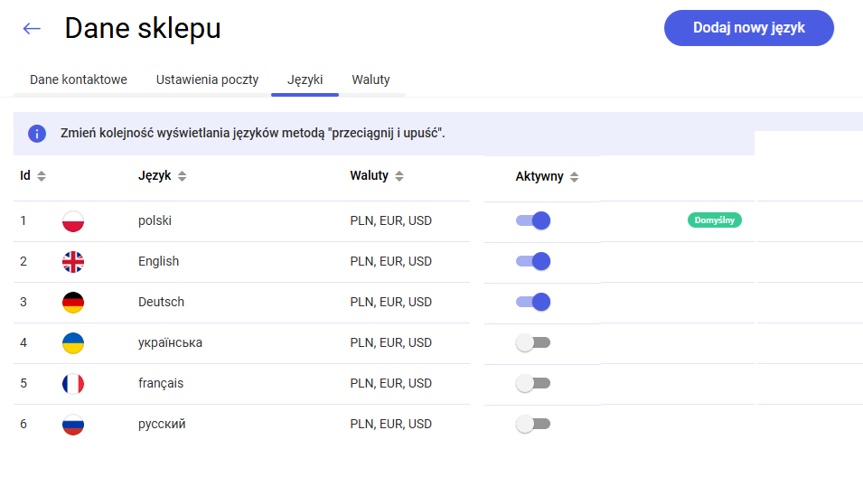The height and width of the screenshot is (477, 863).
Task: Click the German flag icon
Action: 73,303
